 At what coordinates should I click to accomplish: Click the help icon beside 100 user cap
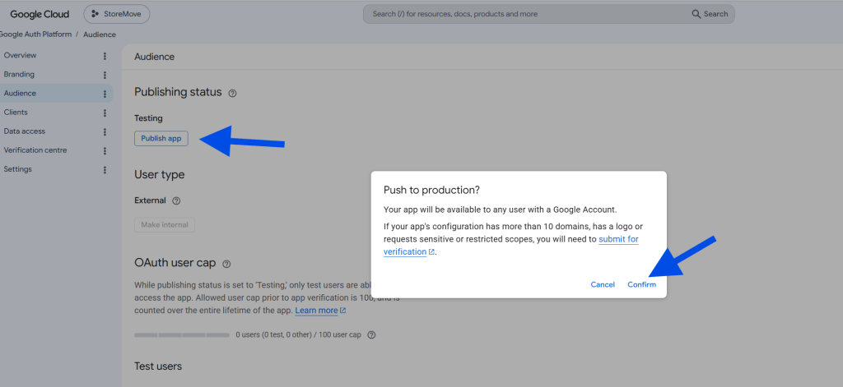(x=371, y=335)
